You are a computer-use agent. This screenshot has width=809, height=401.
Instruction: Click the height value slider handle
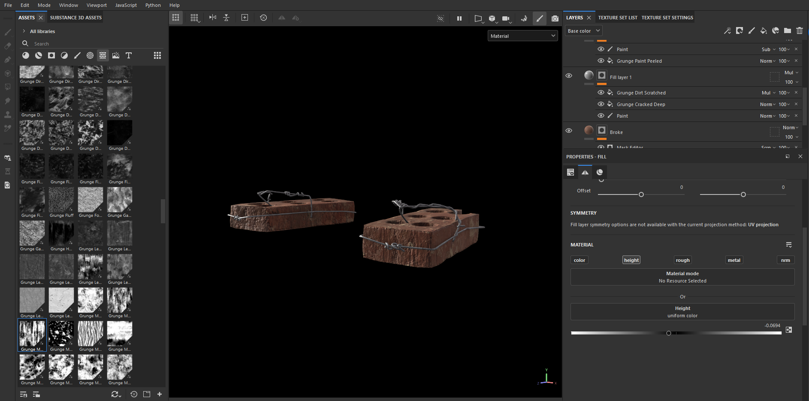(668, 333)
